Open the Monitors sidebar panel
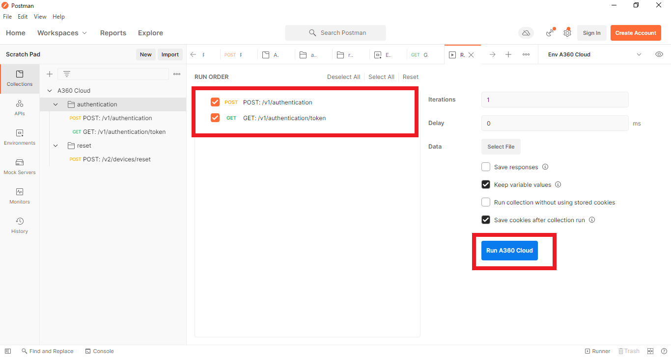 [x=20, y=196]
